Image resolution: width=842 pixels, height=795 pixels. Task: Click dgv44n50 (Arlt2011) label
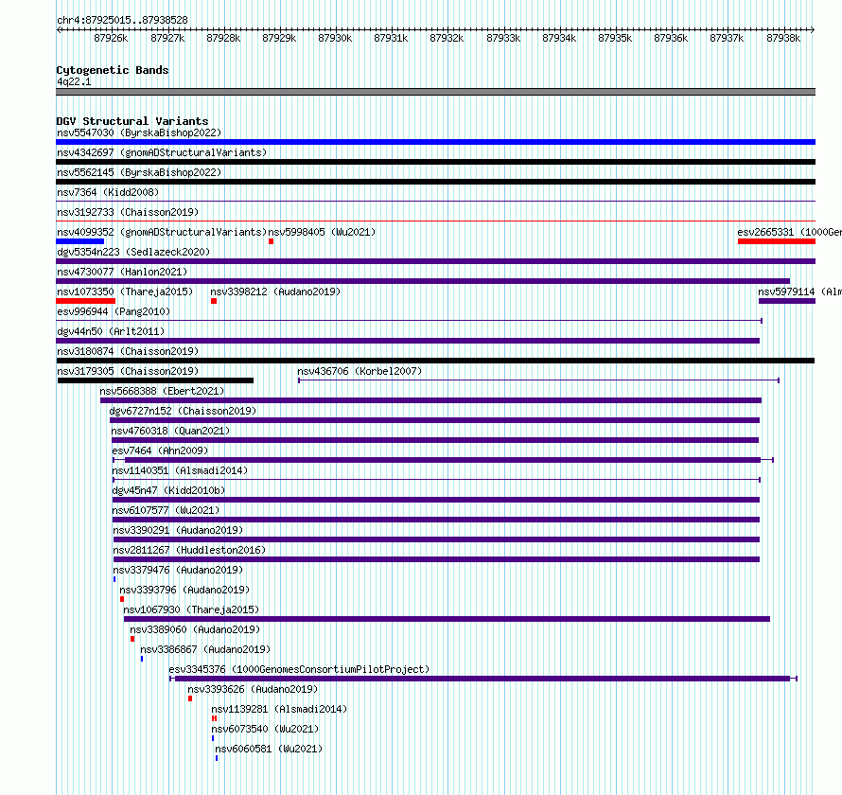pyautogui.click(x=111, y=331)
